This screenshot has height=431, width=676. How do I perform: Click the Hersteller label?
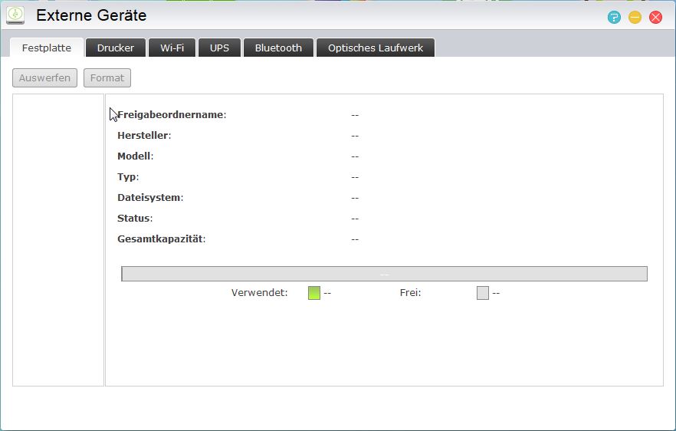pyautogui.click(x=144, y=136)
